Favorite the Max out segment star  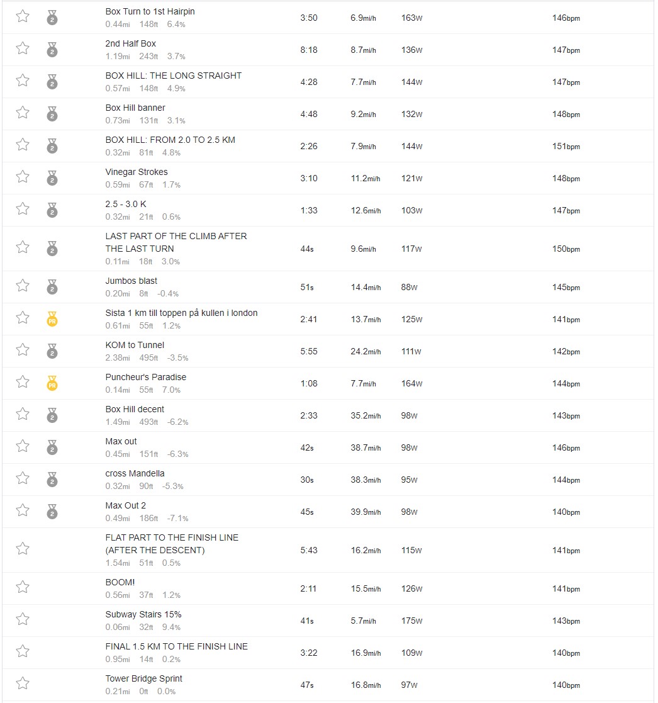[23, 446]
